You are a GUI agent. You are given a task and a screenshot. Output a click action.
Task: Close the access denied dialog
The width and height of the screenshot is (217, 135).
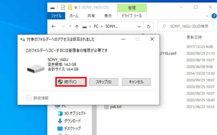coord(152,39)
